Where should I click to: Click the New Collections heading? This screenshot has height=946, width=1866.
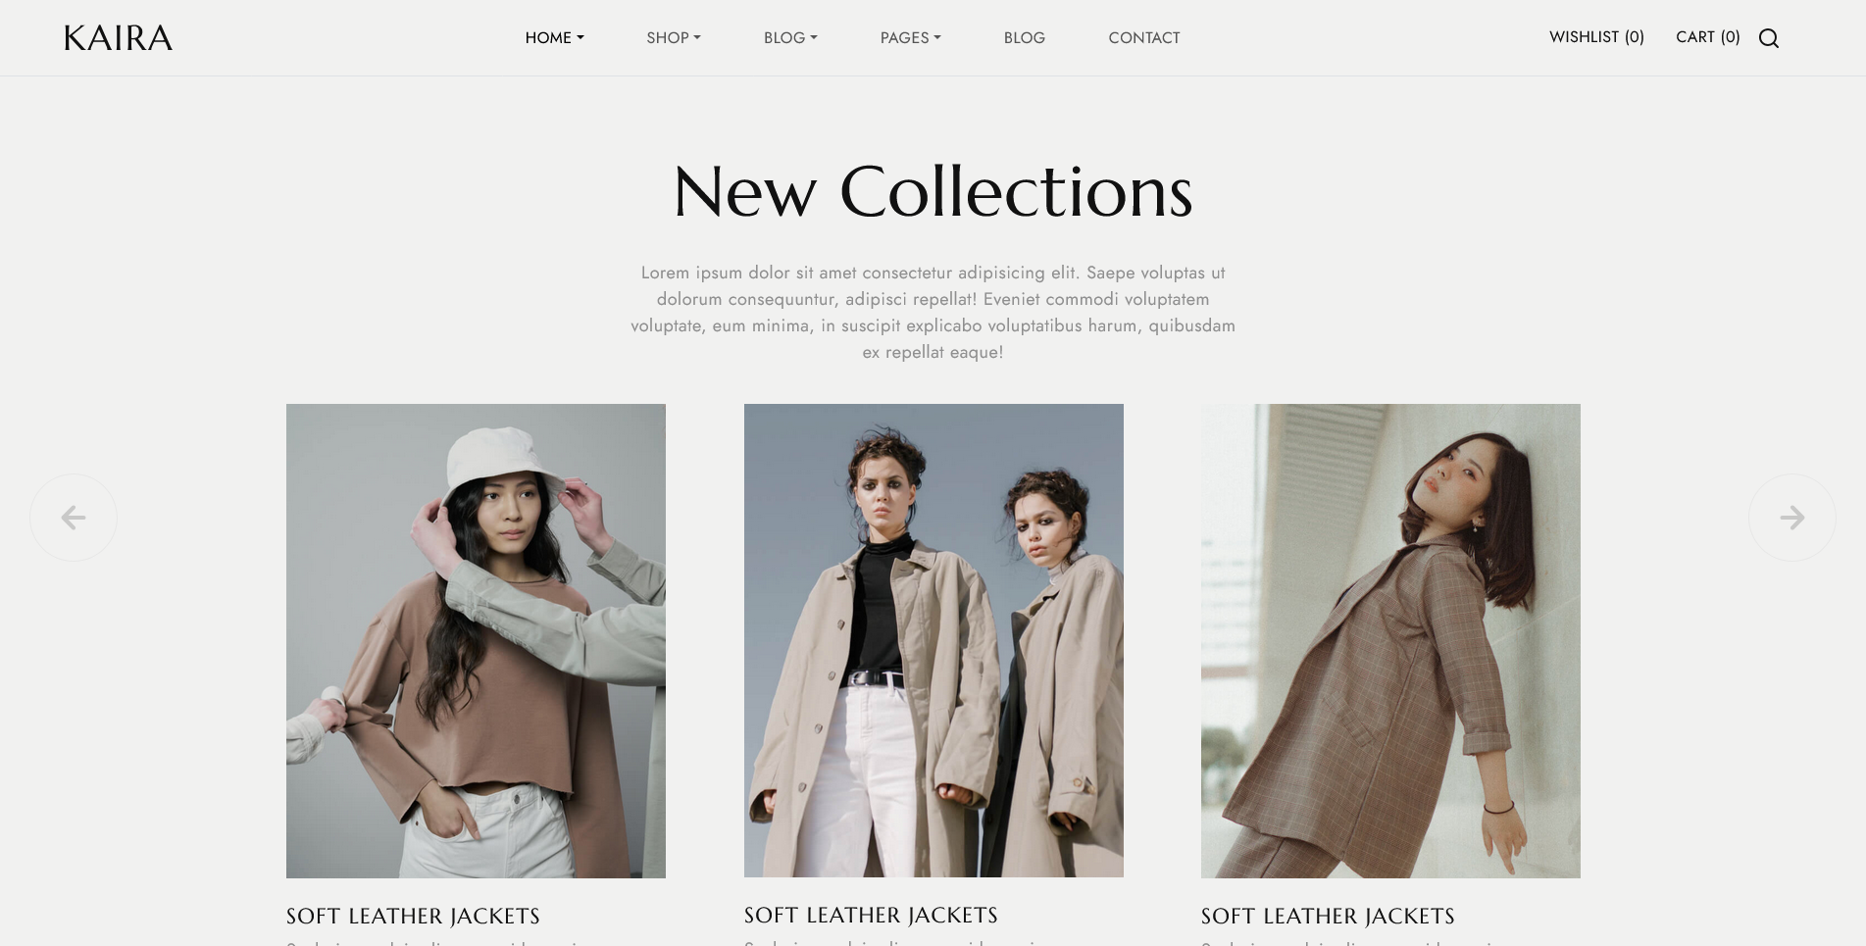coord(933,192)
